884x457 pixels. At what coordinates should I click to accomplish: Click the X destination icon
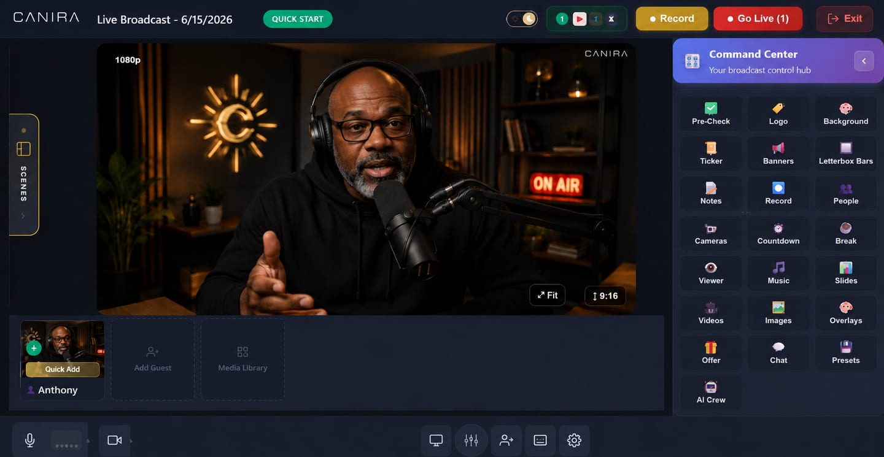(611, 19)
